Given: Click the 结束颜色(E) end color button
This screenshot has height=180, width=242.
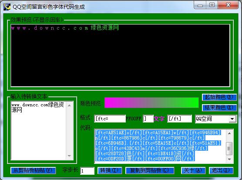Looking at the screenshot, I should coord(219,108).
